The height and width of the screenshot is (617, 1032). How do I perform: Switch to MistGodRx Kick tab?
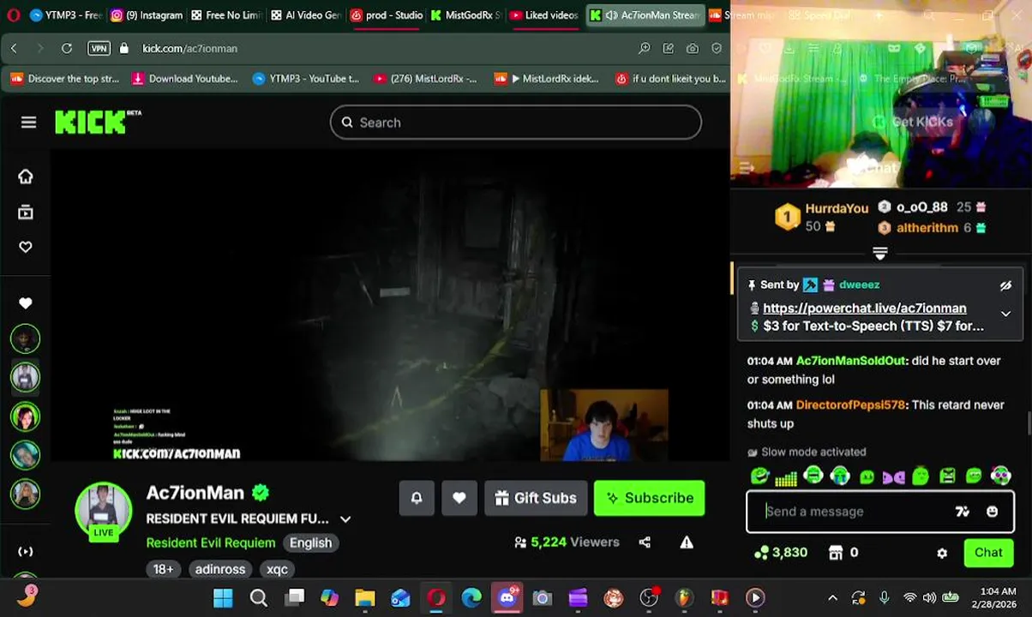[465, 15]
